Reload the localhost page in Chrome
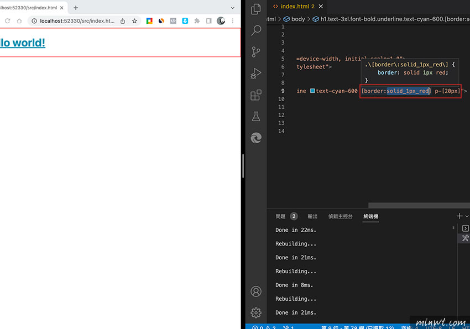Viewport: 470px width, 329px height. (x=8, y=21)
